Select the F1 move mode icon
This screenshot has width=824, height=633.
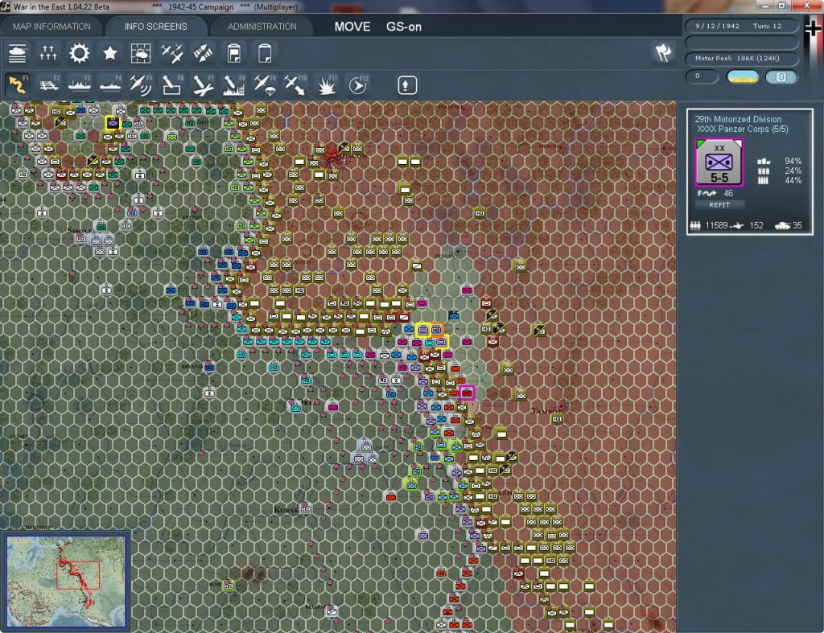(18, 84)
